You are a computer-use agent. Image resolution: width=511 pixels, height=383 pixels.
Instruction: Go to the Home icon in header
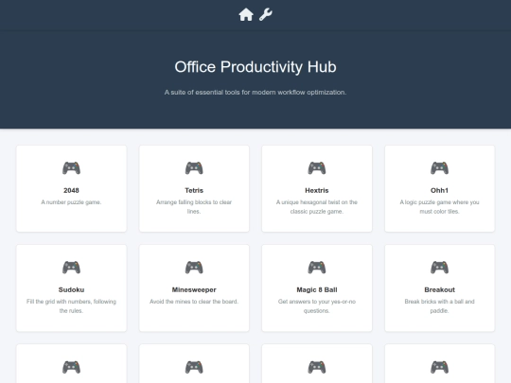246,14
